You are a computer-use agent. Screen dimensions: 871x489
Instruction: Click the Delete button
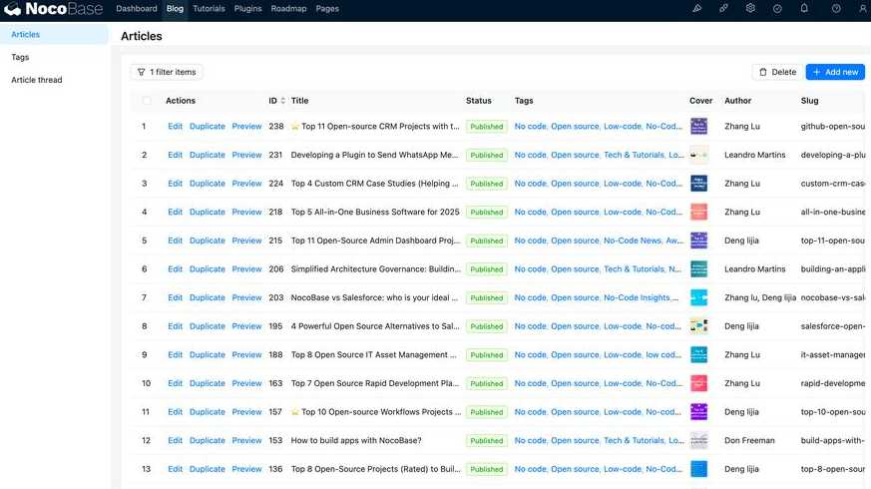pyautogui.click(x=777, y=72)
